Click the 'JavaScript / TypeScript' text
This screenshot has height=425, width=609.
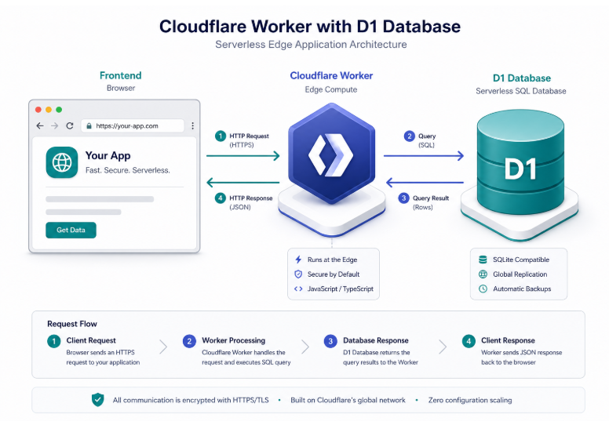pyautogui.click(x=341, y=289)
